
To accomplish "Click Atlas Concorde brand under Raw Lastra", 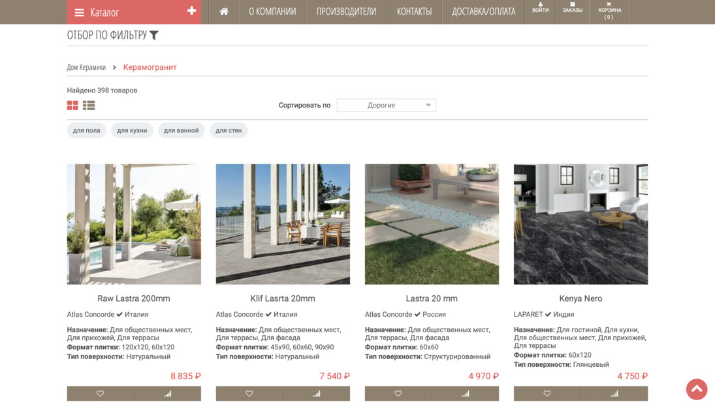I will [91, 314].
